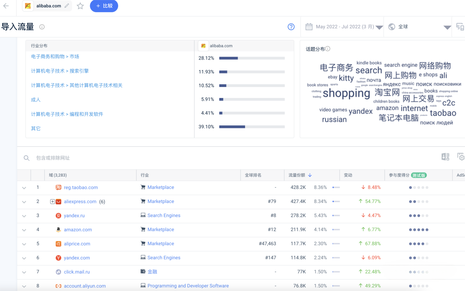The height and width of the screenshot is (291, 465).
Task: Open 计算机电子技术 > 编程和开发软件 link
Action: (67, 114)
